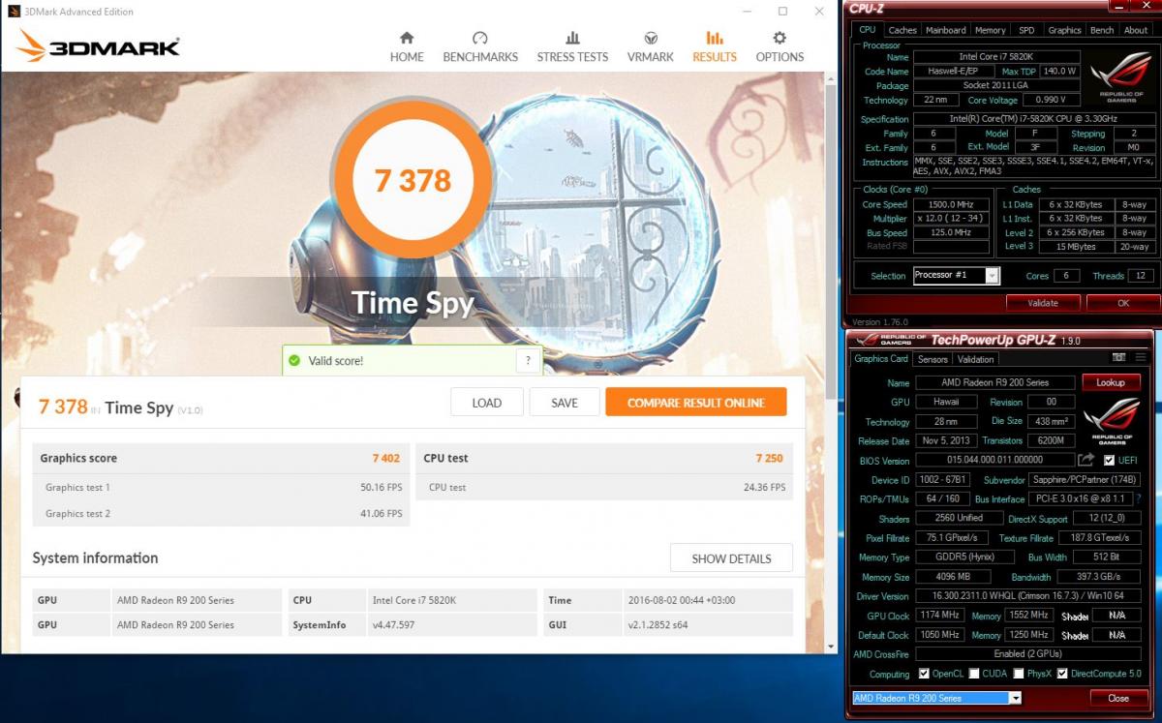Viewport: 1162px width, 723px height.
Task: Click GPU-Z screenshot camera icon
Action: (1118, 358)
